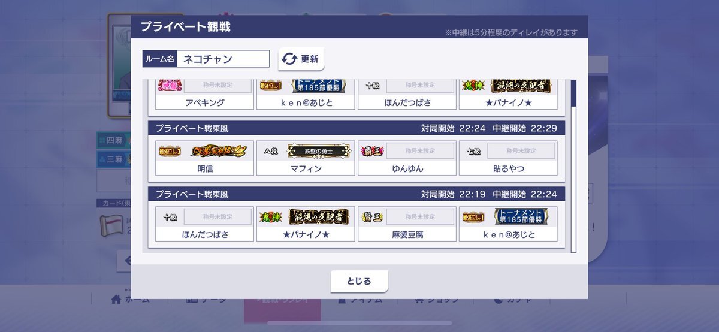Click player card ゆんゆん
Viewport: 719px width, 332px height.
pyautogui.click(x=407, y=158)
